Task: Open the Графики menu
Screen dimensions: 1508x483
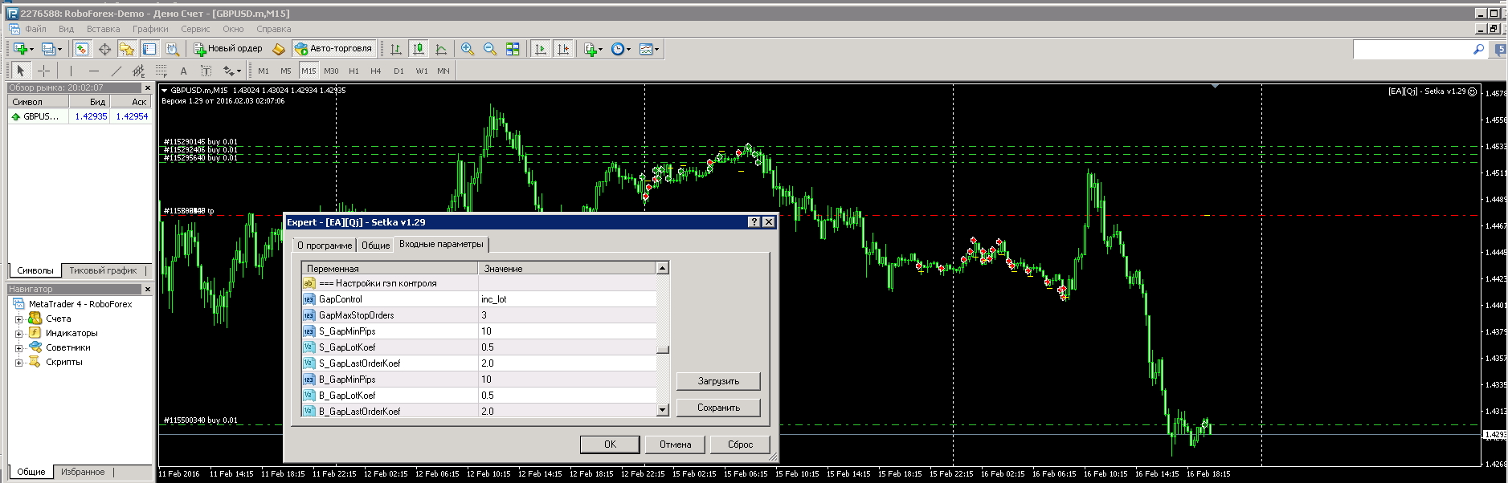Action: 150,29
